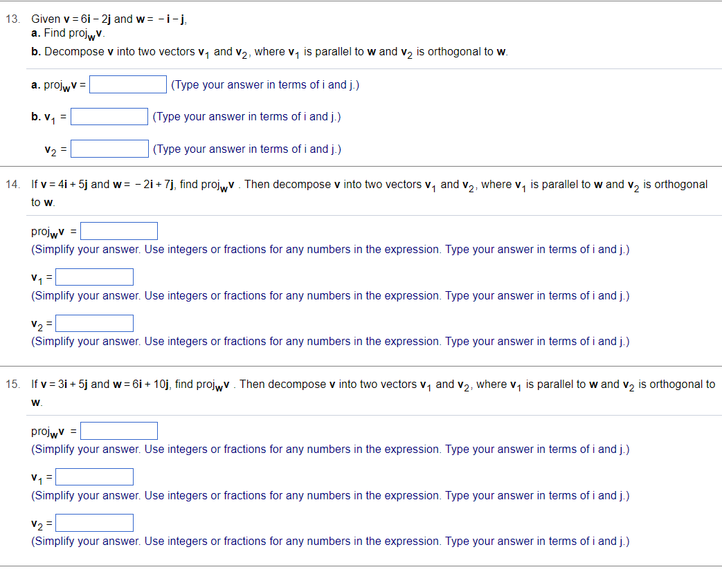The height and width of the screenshot is (574, 722).
Task: Click the v₁ answer box in problem 13
Action: tap(109, 115)
